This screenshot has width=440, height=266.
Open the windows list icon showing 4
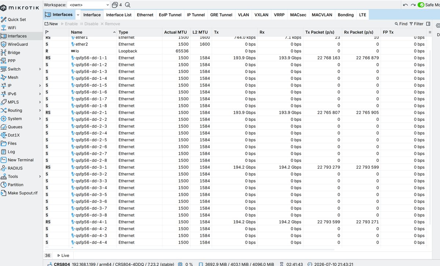(117, 5)
